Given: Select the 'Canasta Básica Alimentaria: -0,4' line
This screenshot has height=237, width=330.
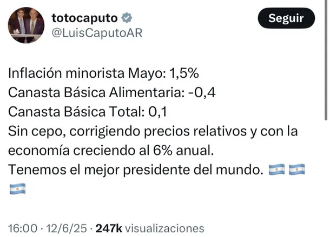Looking at the screenshot, I should [x=113, y=92].
